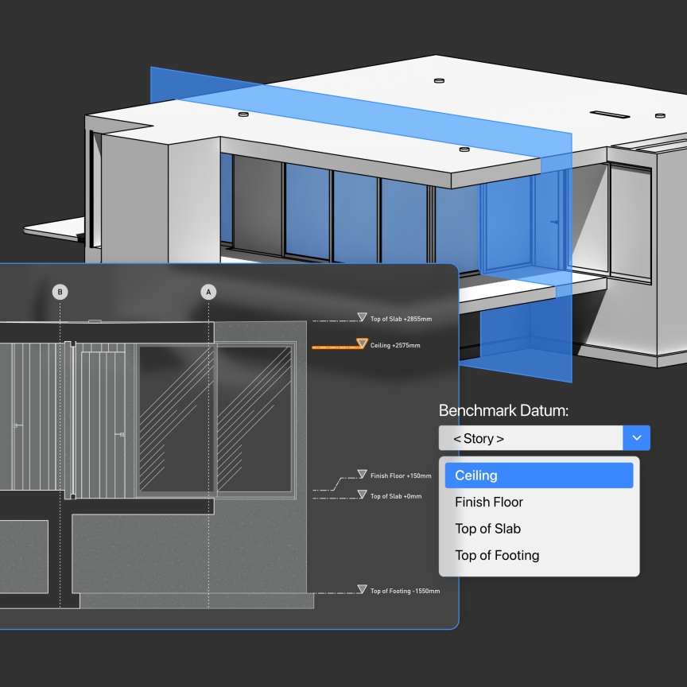Click the Top of Footing level triangle marker
The image size is (687, 687).
click(363, 589)
